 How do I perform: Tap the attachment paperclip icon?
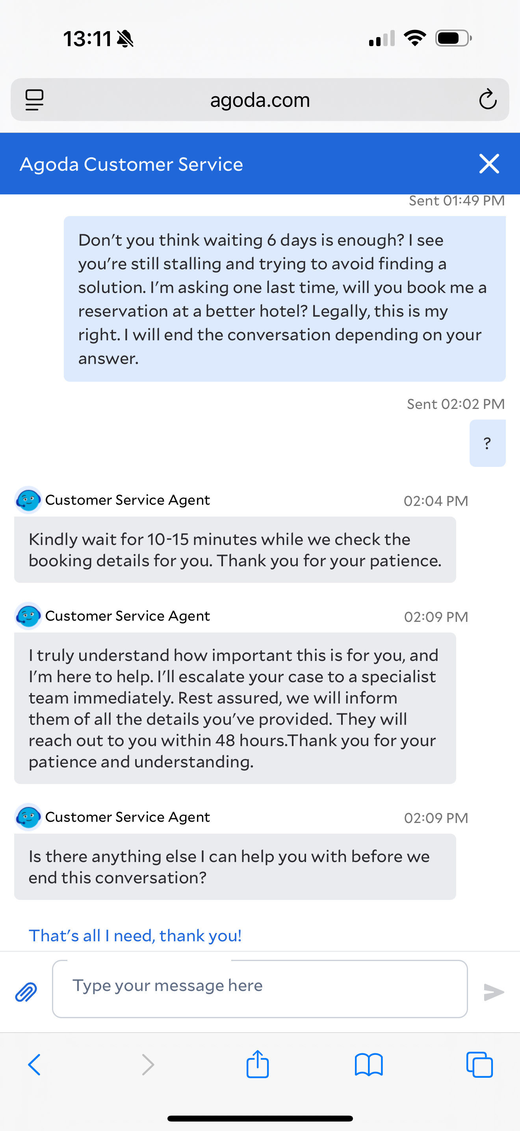pos(26,992)
